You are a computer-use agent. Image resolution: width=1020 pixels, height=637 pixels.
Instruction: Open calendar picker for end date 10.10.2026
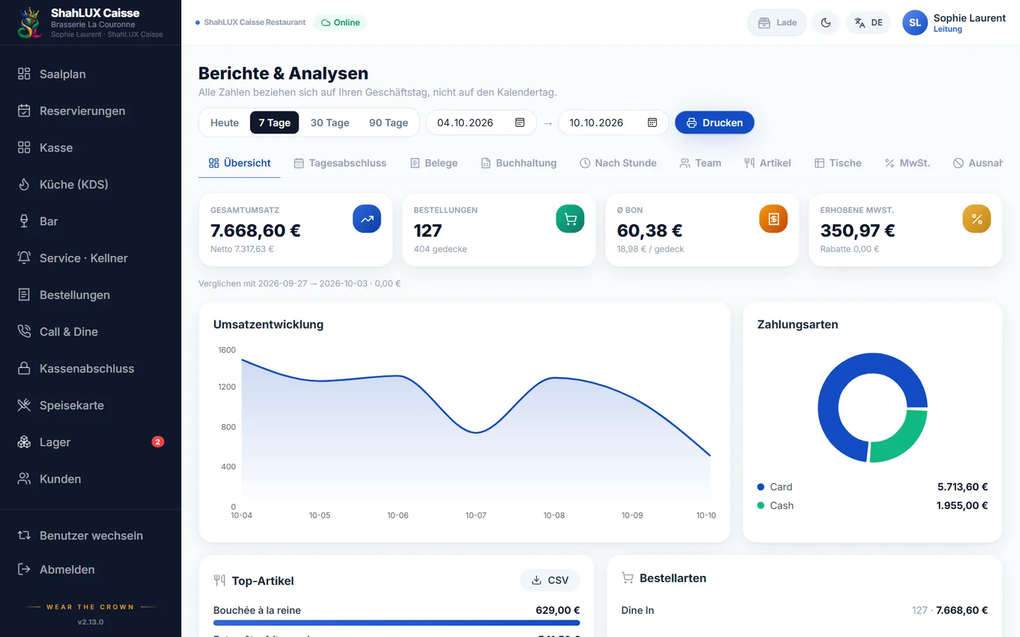(652, 122)
